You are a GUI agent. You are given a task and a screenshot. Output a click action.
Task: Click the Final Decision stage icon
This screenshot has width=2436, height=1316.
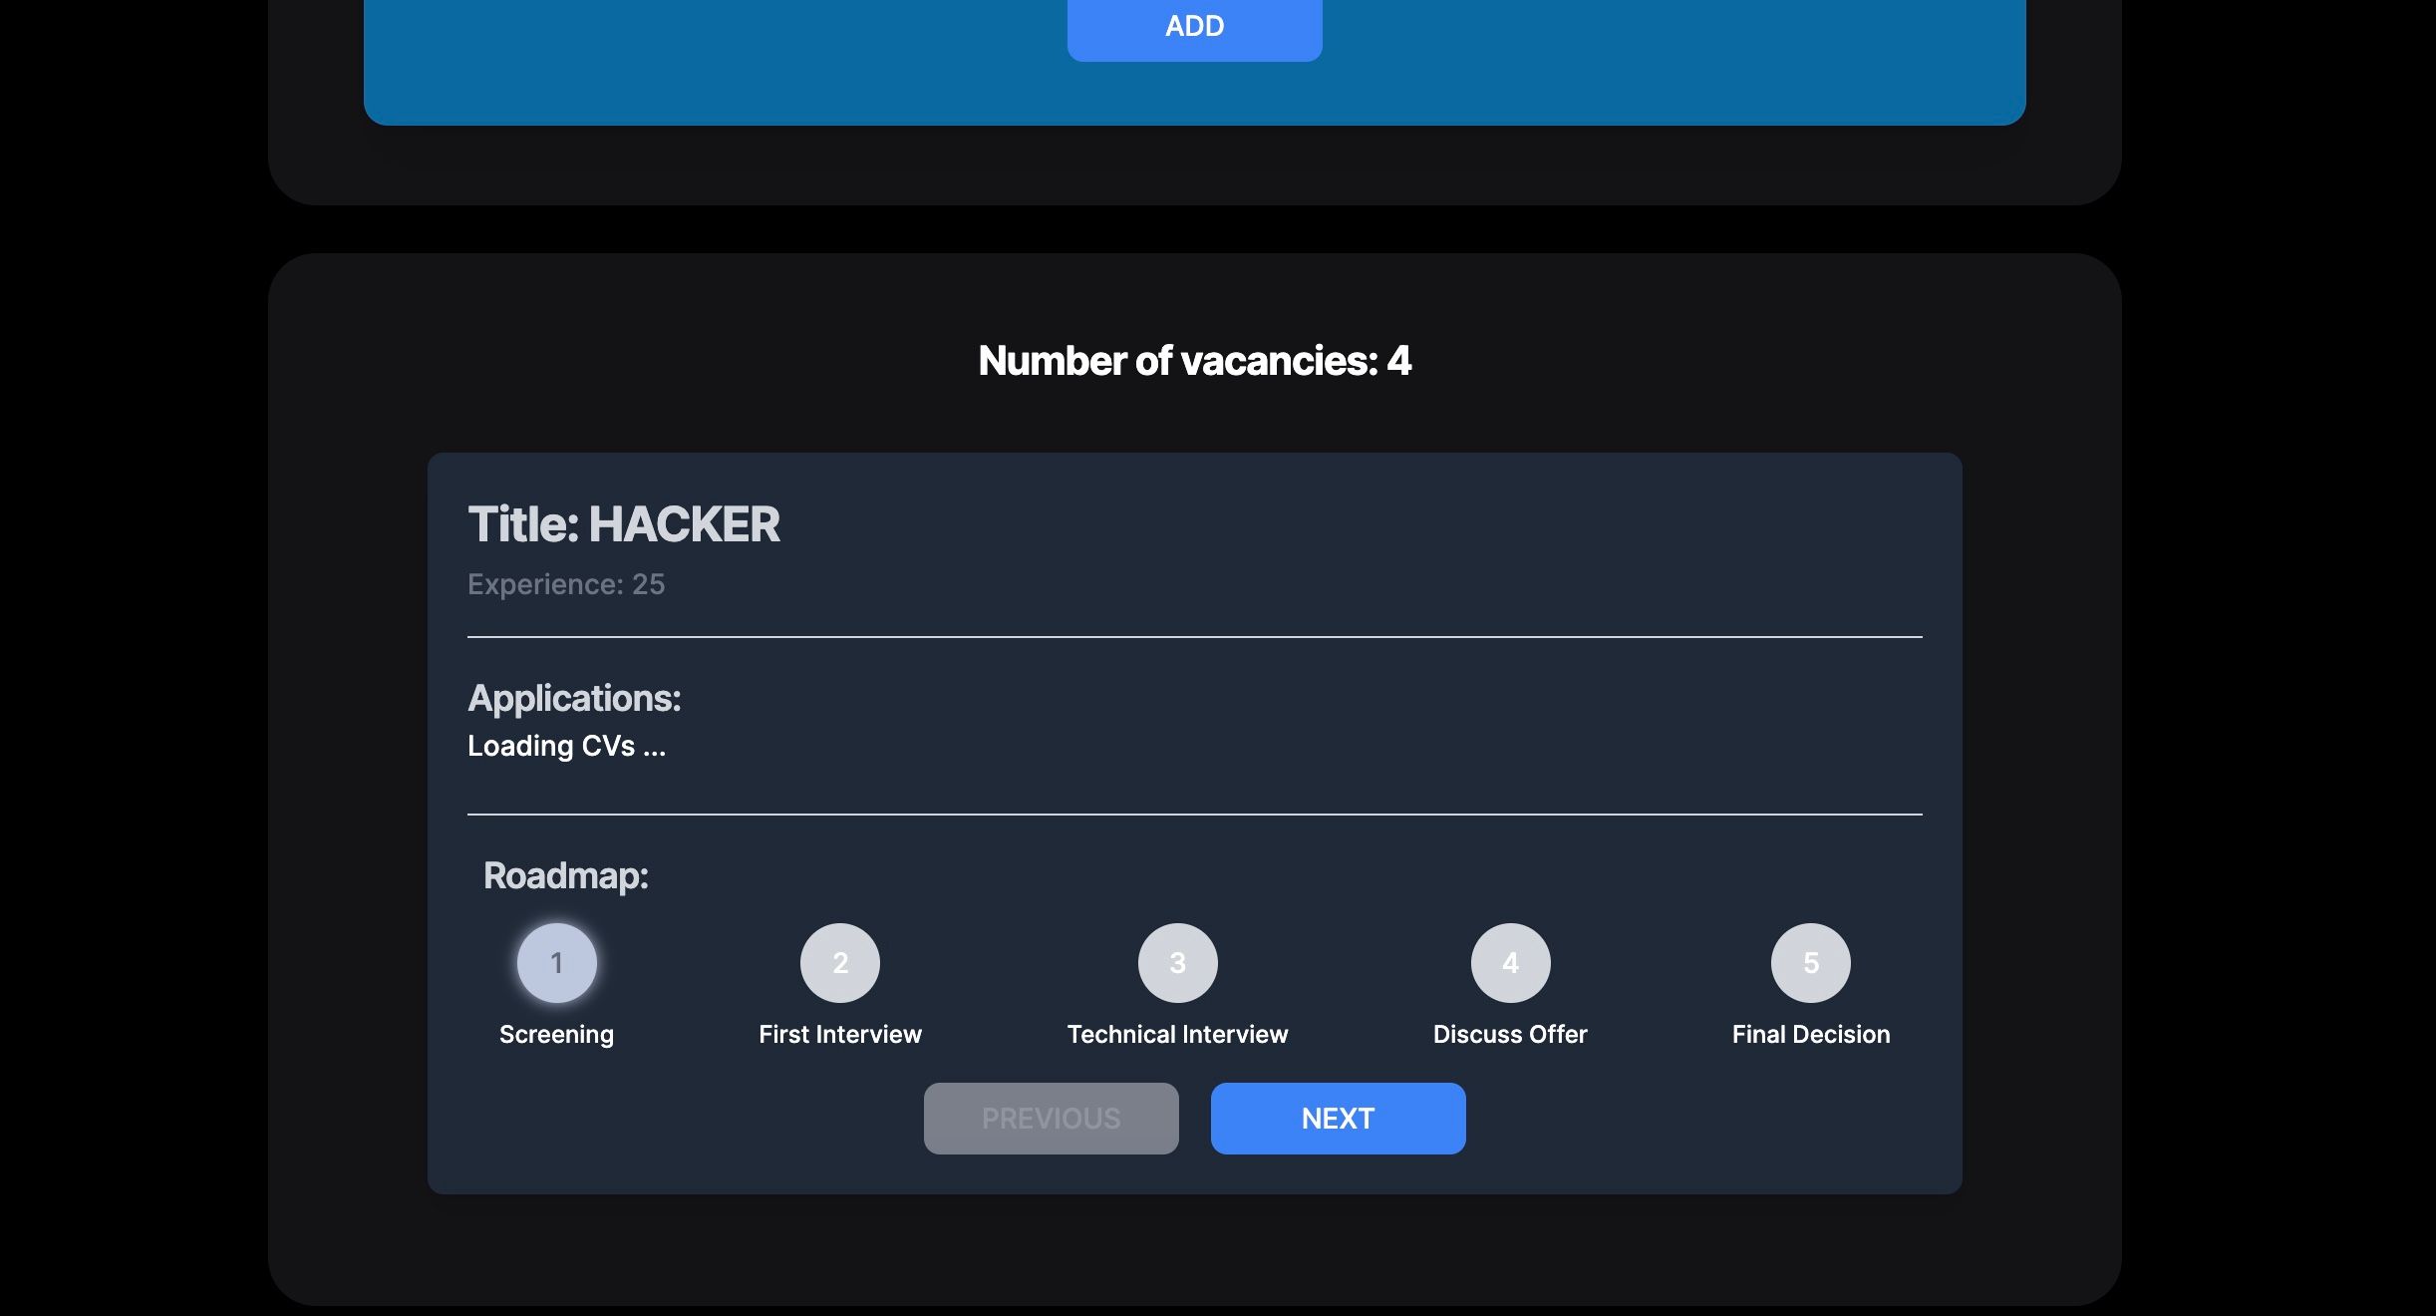(1811, 963)
